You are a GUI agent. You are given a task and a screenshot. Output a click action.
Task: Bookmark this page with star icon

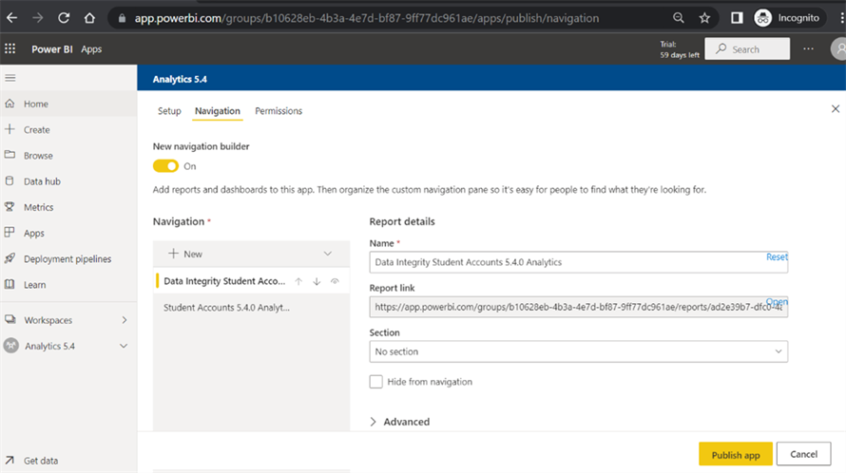click(x=704, y=18)
